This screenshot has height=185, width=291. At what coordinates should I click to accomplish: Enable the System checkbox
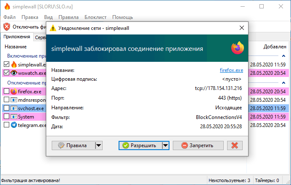coord(6,116)
